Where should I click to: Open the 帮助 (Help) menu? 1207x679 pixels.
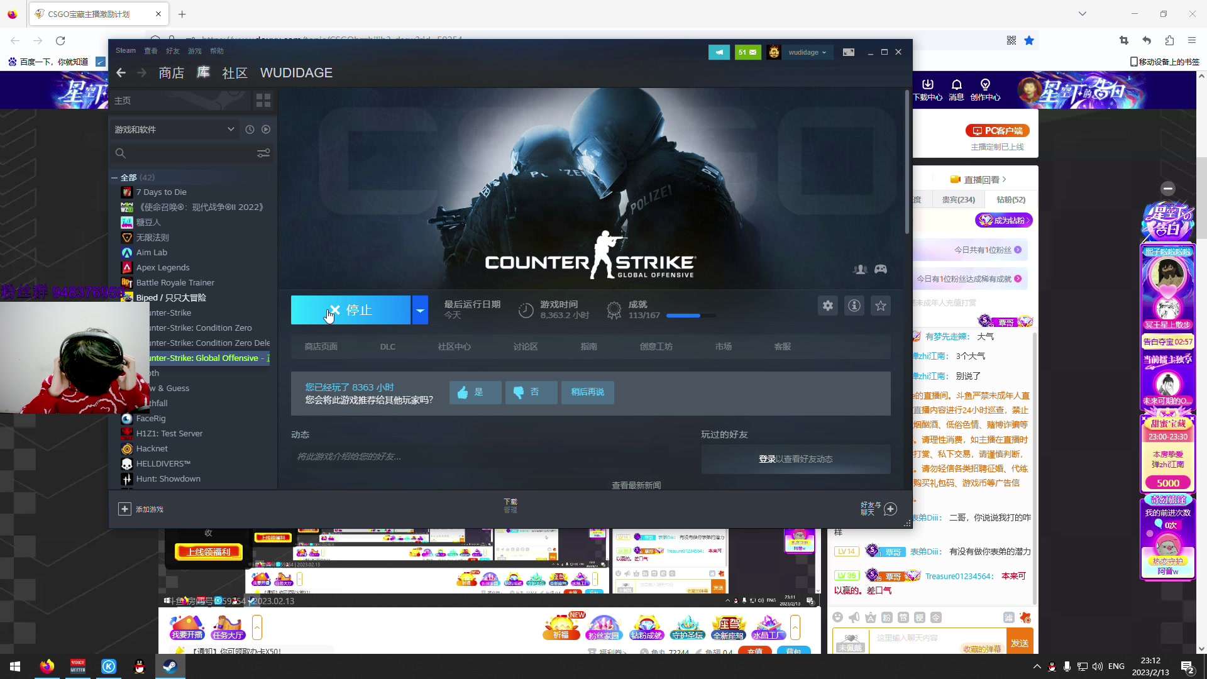[x=217, y=51]
